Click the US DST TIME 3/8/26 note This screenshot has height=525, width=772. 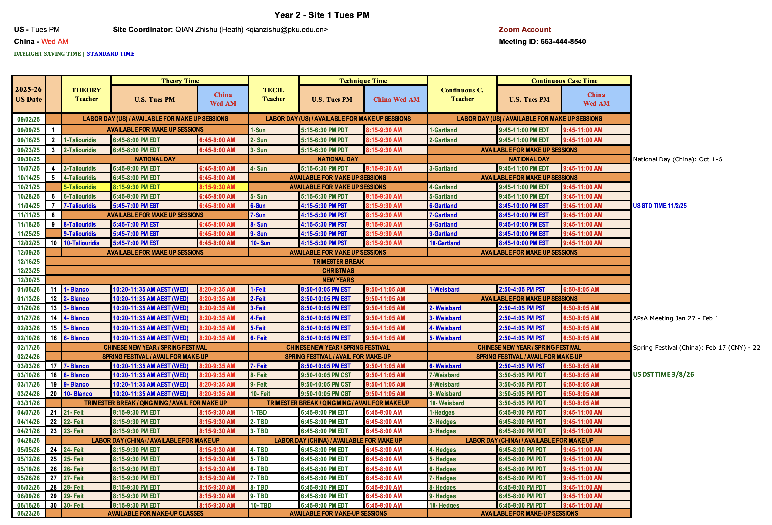click(663, 374)
